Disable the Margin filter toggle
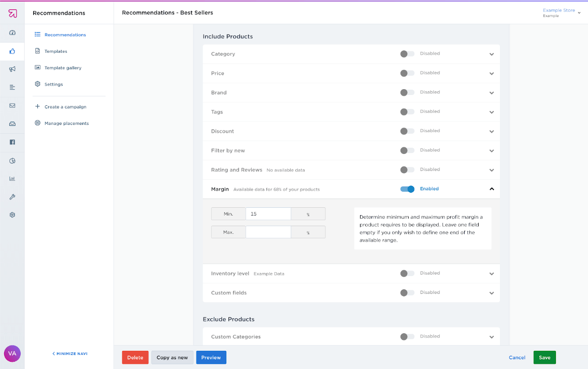The width and height of the screenshot is (588, 369). [407, 189]
